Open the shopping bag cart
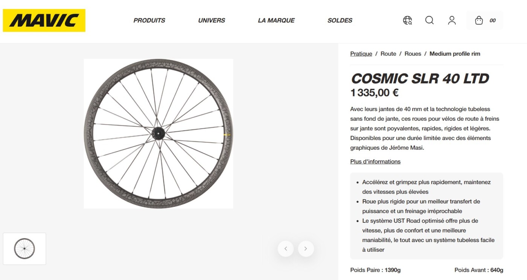The height and width of the screenshot is (280, 527). pos(479,20)
